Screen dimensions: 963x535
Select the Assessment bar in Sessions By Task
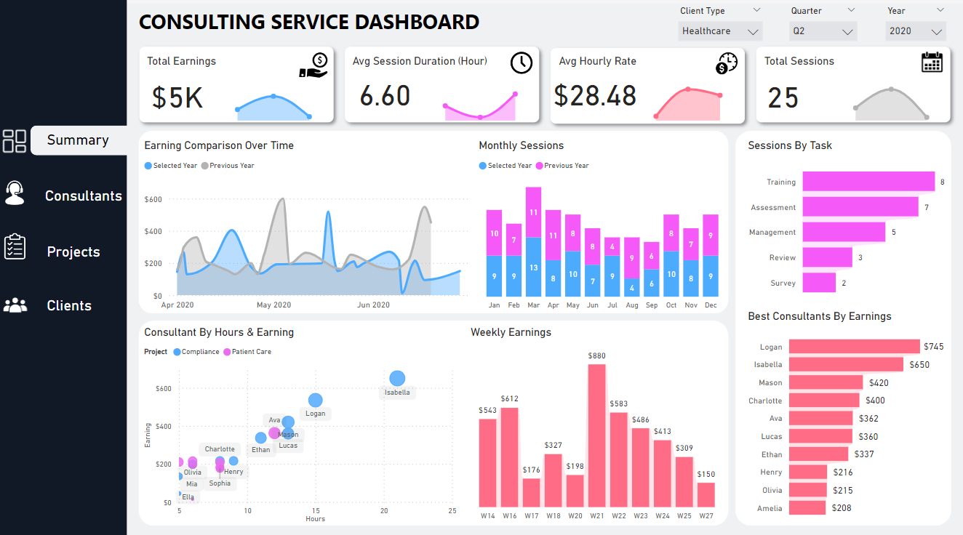tap(860, 207)
